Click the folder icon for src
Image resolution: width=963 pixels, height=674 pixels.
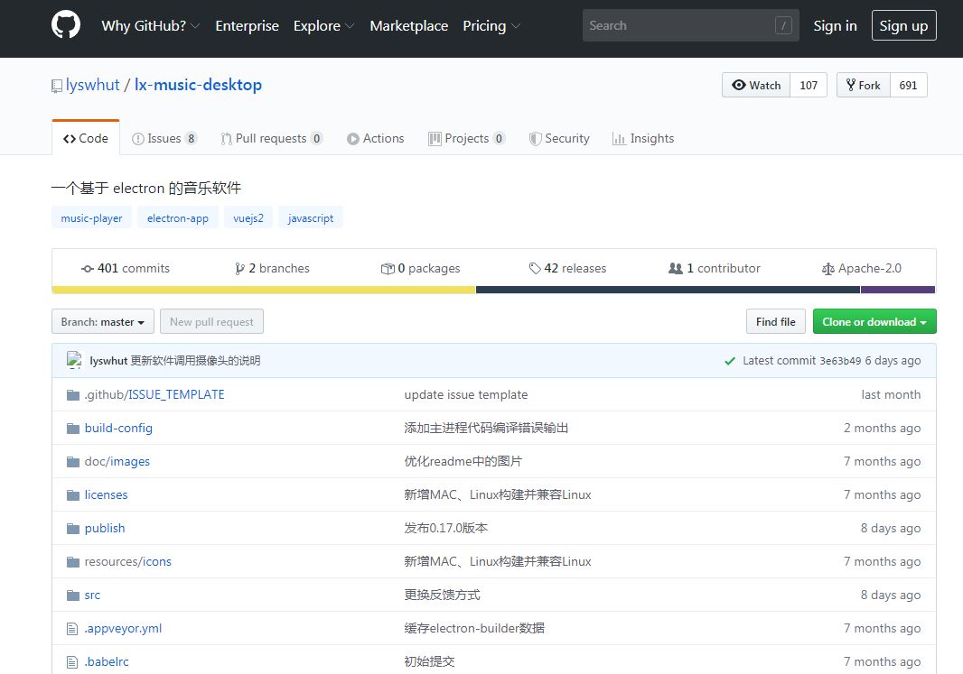[73, 595]
